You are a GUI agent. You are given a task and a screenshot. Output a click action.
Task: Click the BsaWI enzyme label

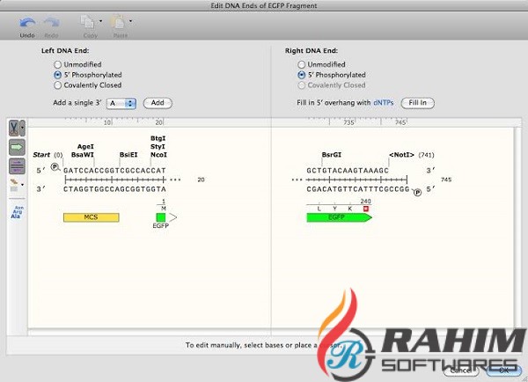tap(83, 155)
